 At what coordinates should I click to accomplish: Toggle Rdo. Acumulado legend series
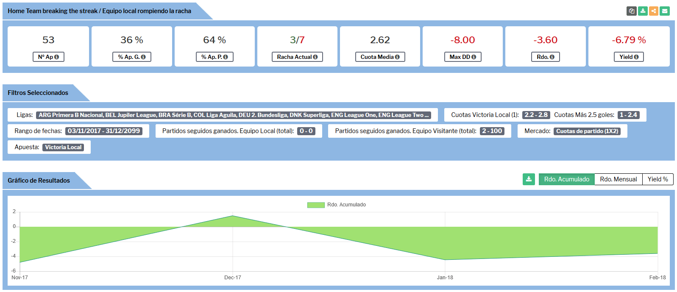click(x=337, y=205)
